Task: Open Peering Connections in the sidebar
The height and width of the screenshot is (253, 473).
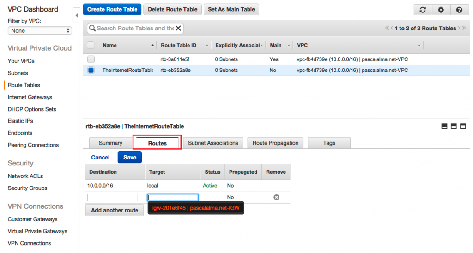Action: click(33, 145)
